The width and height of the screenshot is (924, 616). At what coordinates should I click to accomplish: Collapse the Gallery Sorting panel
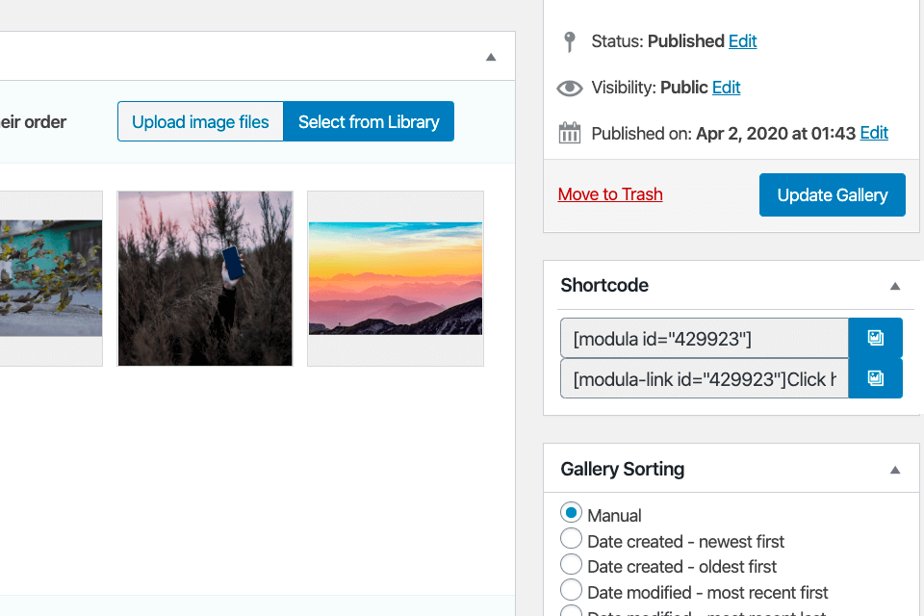[894, 470]
